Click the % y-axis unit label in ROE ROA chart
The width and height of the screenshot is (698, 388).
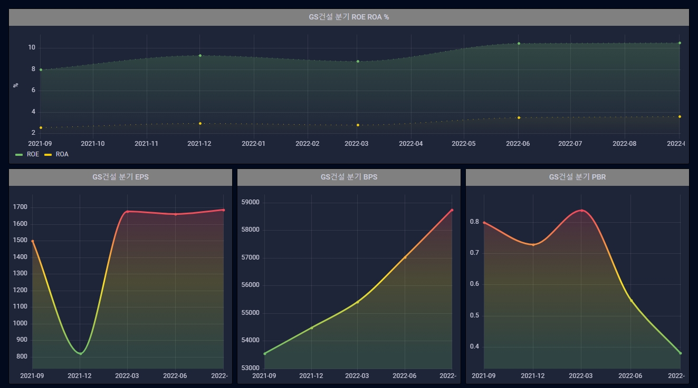click(x=16, y=85)
